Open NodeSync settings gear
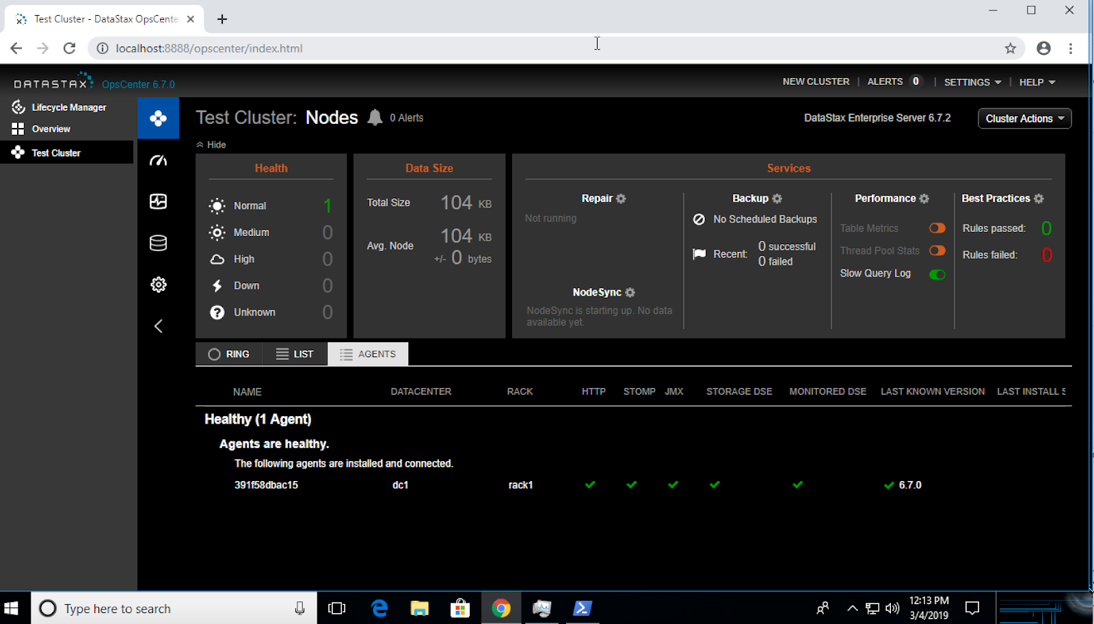 coord(630,292)
